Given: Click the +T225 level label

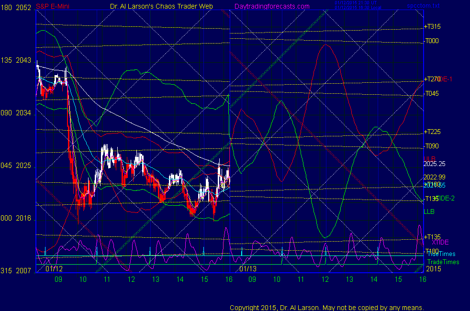Looking at the screenshot, I should [432, 132].
